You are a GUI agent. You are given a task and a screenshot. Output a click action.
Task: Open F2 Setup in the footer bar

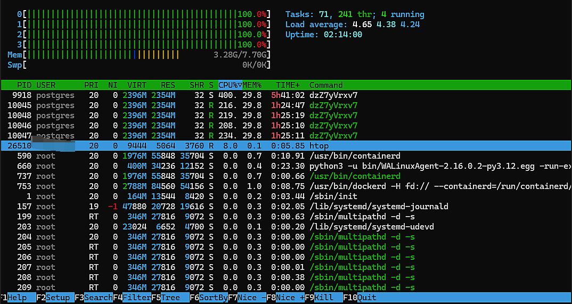(55, 298)
